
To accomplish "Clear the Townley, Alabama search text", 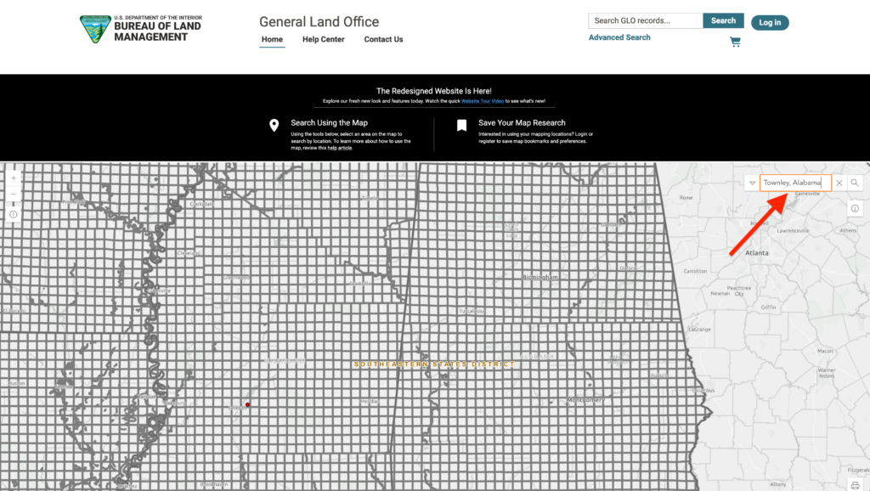I will [x=839, y=183].
